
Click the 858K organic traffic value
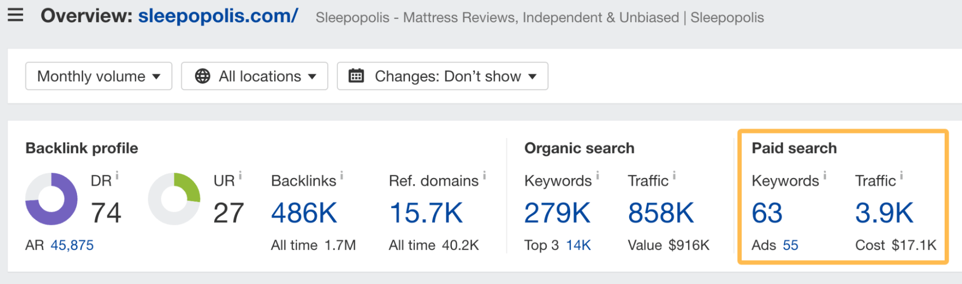coord(661,213)
